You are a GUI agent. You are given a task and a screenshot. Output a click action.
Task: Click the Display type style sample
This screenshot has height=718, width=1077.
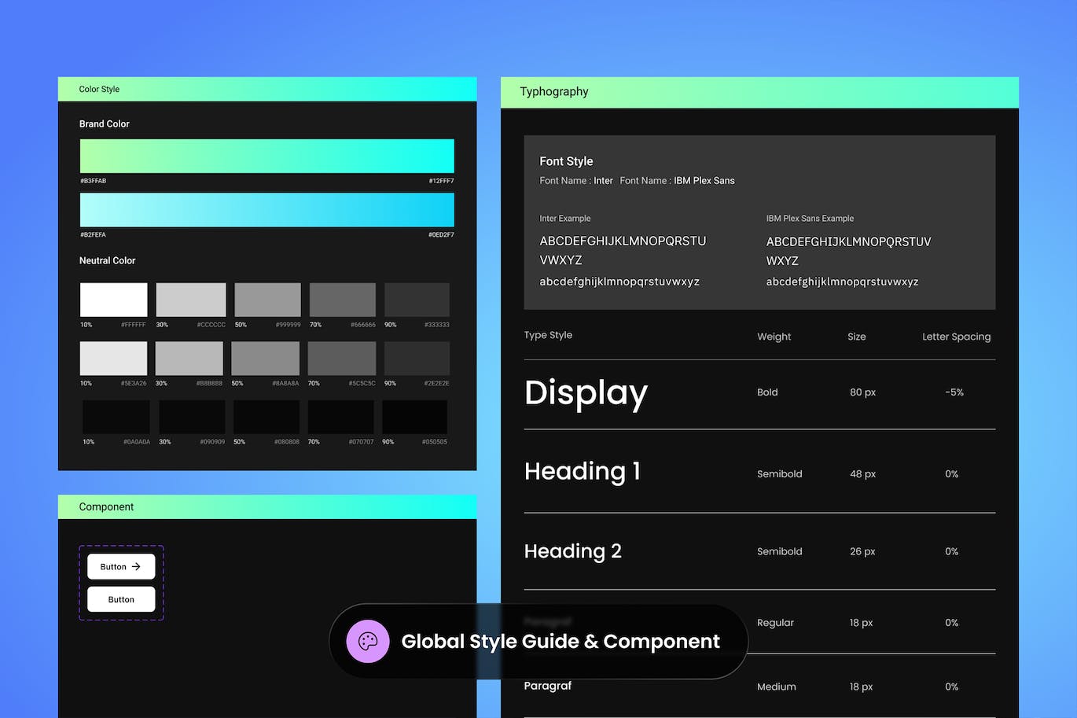[x=586, y=393]
